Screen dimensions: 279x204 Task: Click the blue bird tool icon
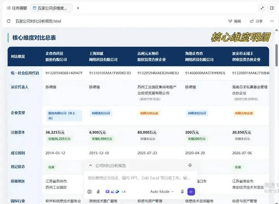pos(117,192)
